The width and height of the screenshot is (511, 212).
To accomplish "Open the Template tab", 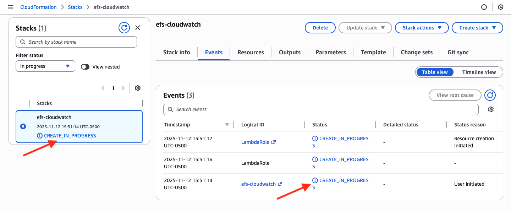I will 373,52.
